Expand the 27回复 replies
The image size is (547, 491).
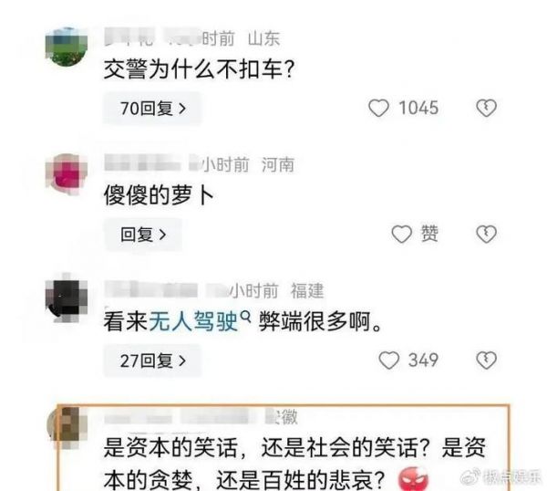pyautogui.click(x=152, y=360)
